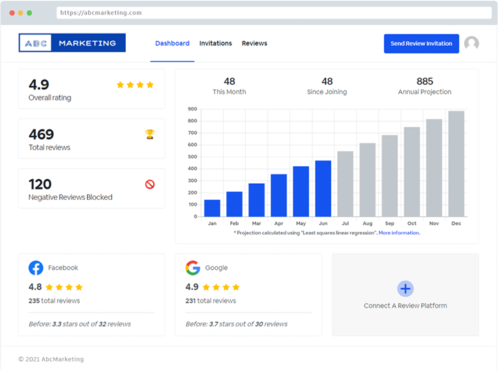This screenshot has width=498, height=372.
Task: Open the Connect A Review Platform card
Action: [x=405, y=295]
